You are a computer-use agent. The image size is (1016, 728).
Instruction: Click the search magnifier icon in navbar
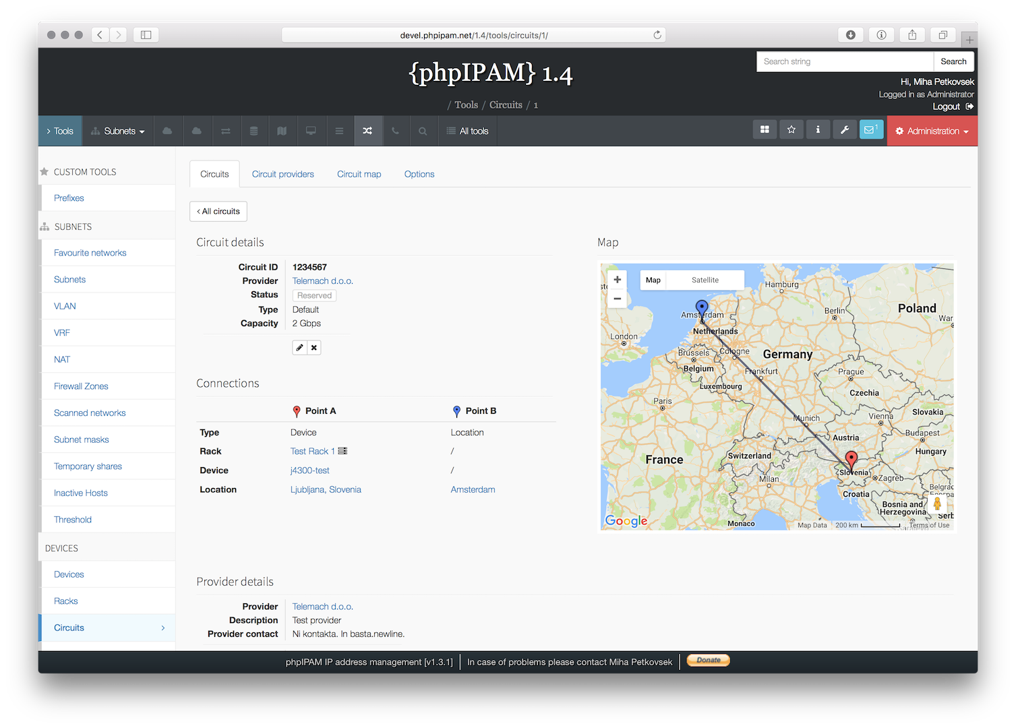coord(423,130)
